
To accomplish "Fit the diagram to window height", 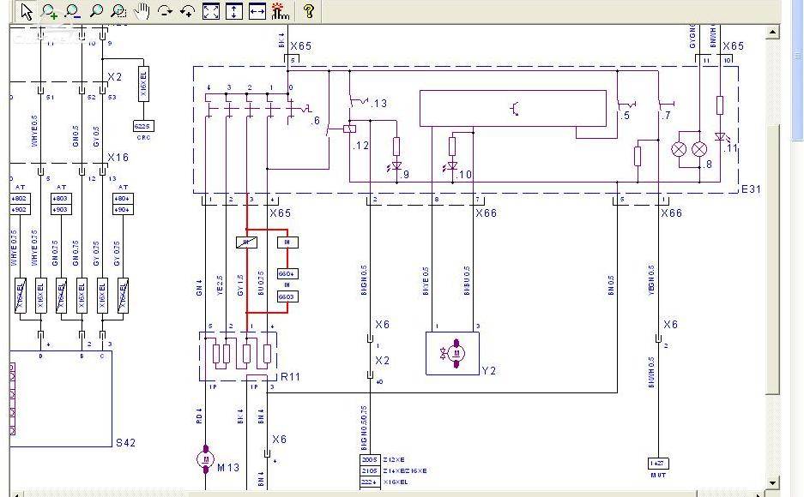I will 233,11.
